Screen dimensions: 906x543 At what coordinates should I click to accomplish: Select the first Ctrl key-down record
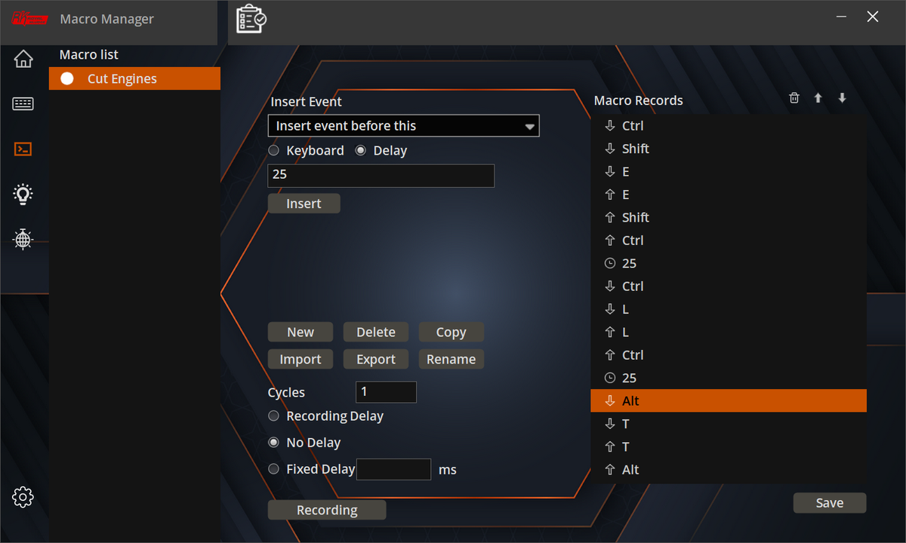pyautogui.click(x=729, y=126)
